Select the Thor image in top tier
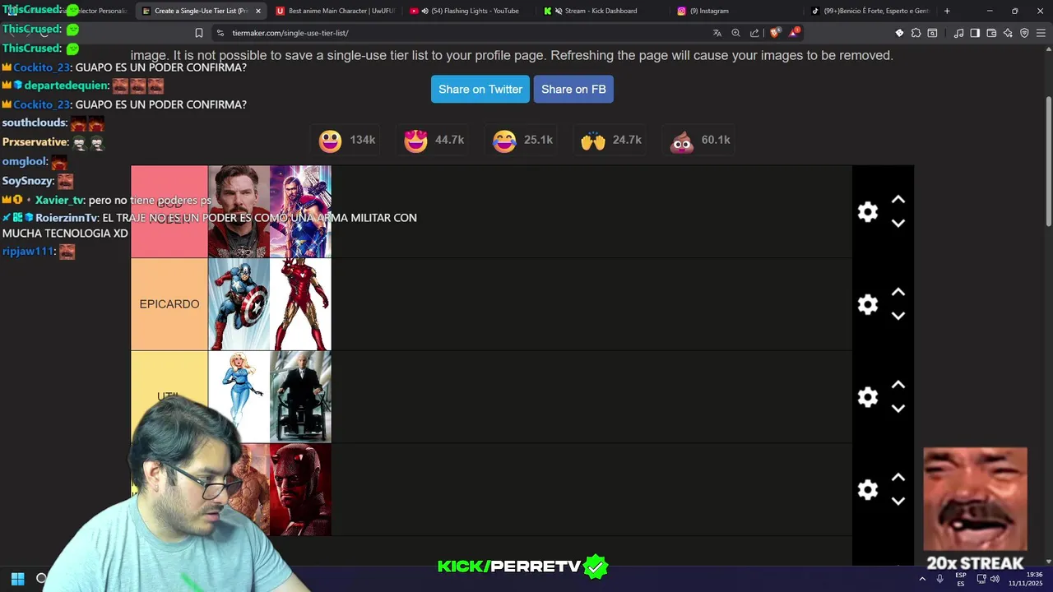Viewport: 1053px width, 592px height. [x=300, y=211]
